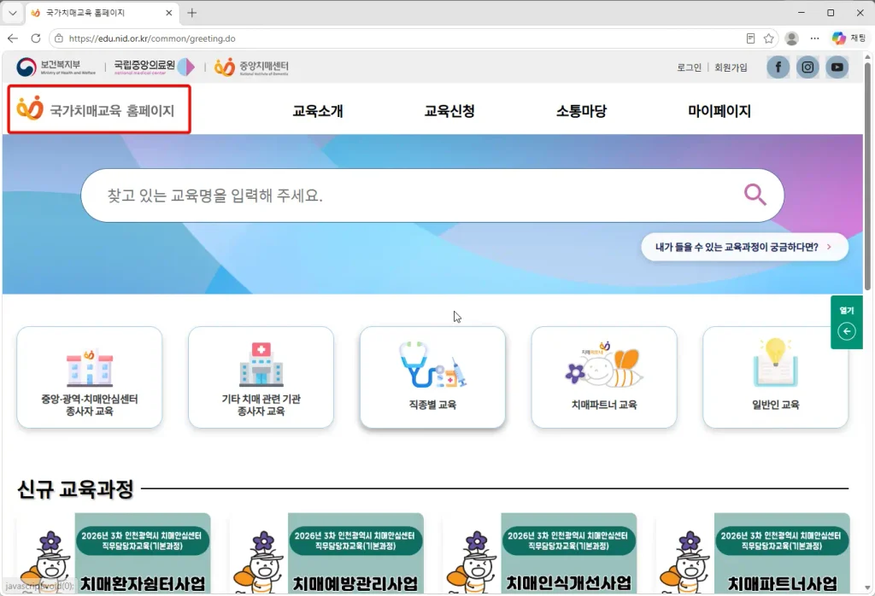Open the Facebook icon link
Image resolution: width=875 pixels, height=596 pixels.
click(778, 67)
